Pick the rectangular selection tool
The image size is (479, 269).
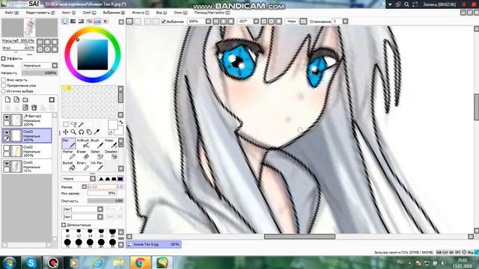click(x=66, y=125)
